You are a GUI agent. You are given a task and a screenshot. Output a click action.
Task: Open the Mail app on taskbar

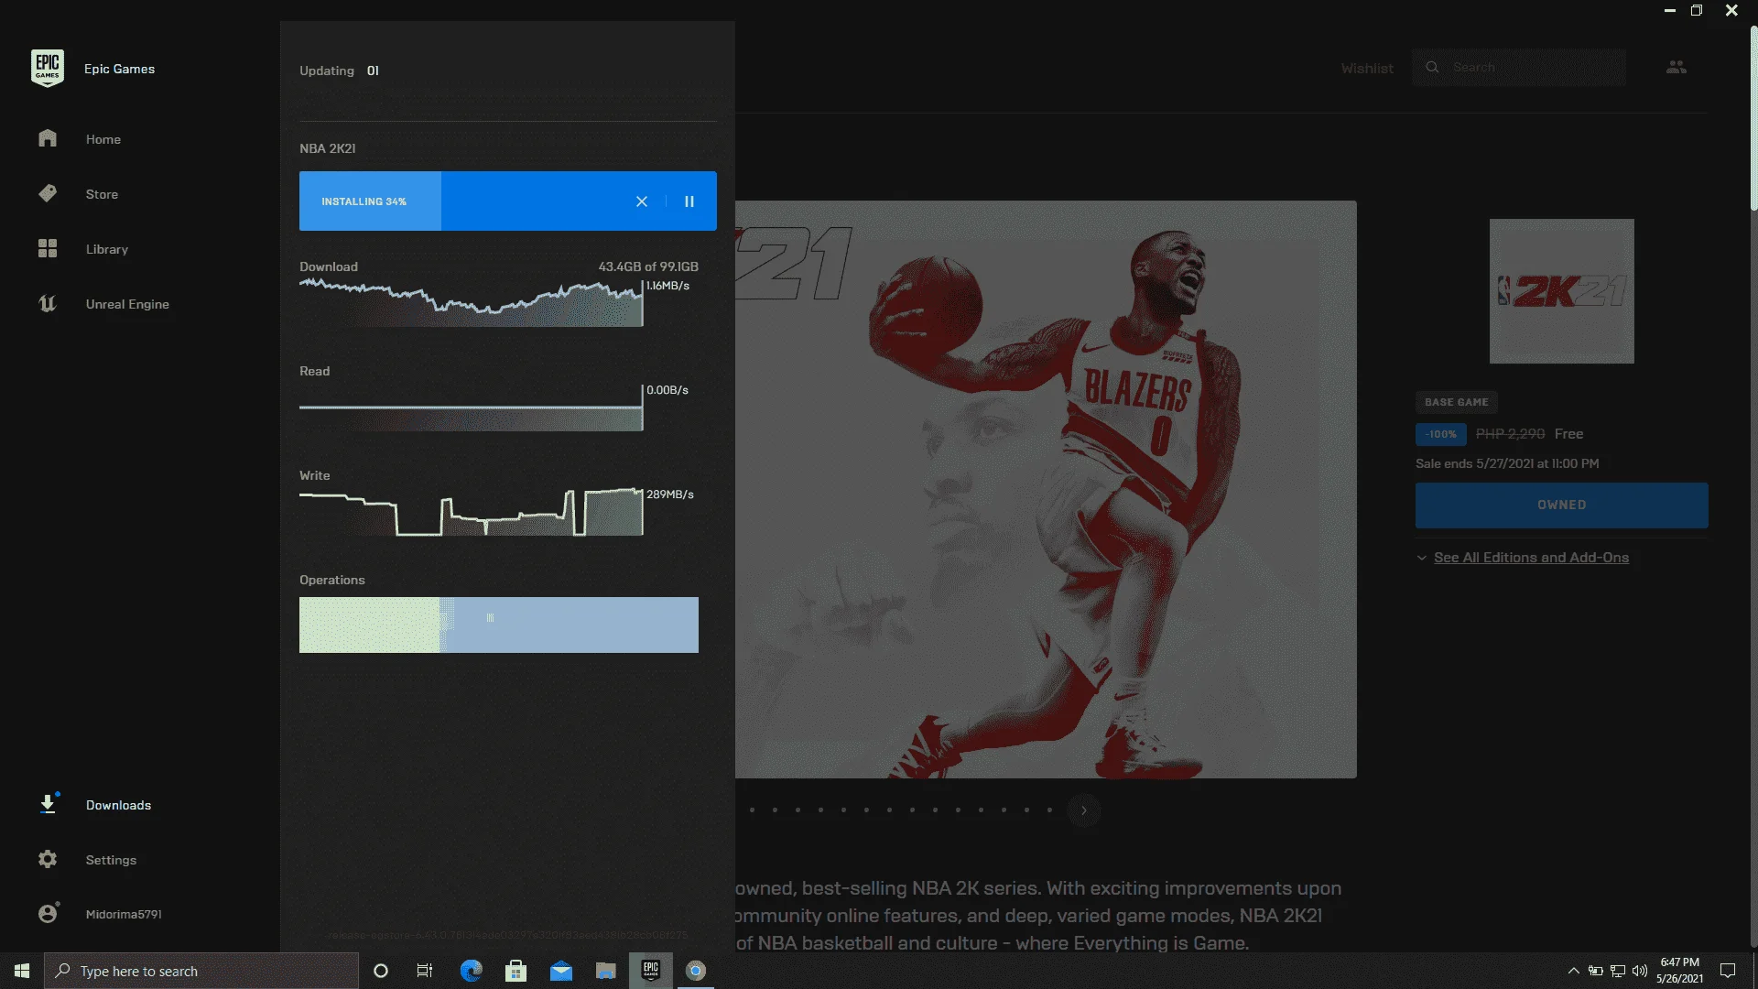(x=560, y=971)
